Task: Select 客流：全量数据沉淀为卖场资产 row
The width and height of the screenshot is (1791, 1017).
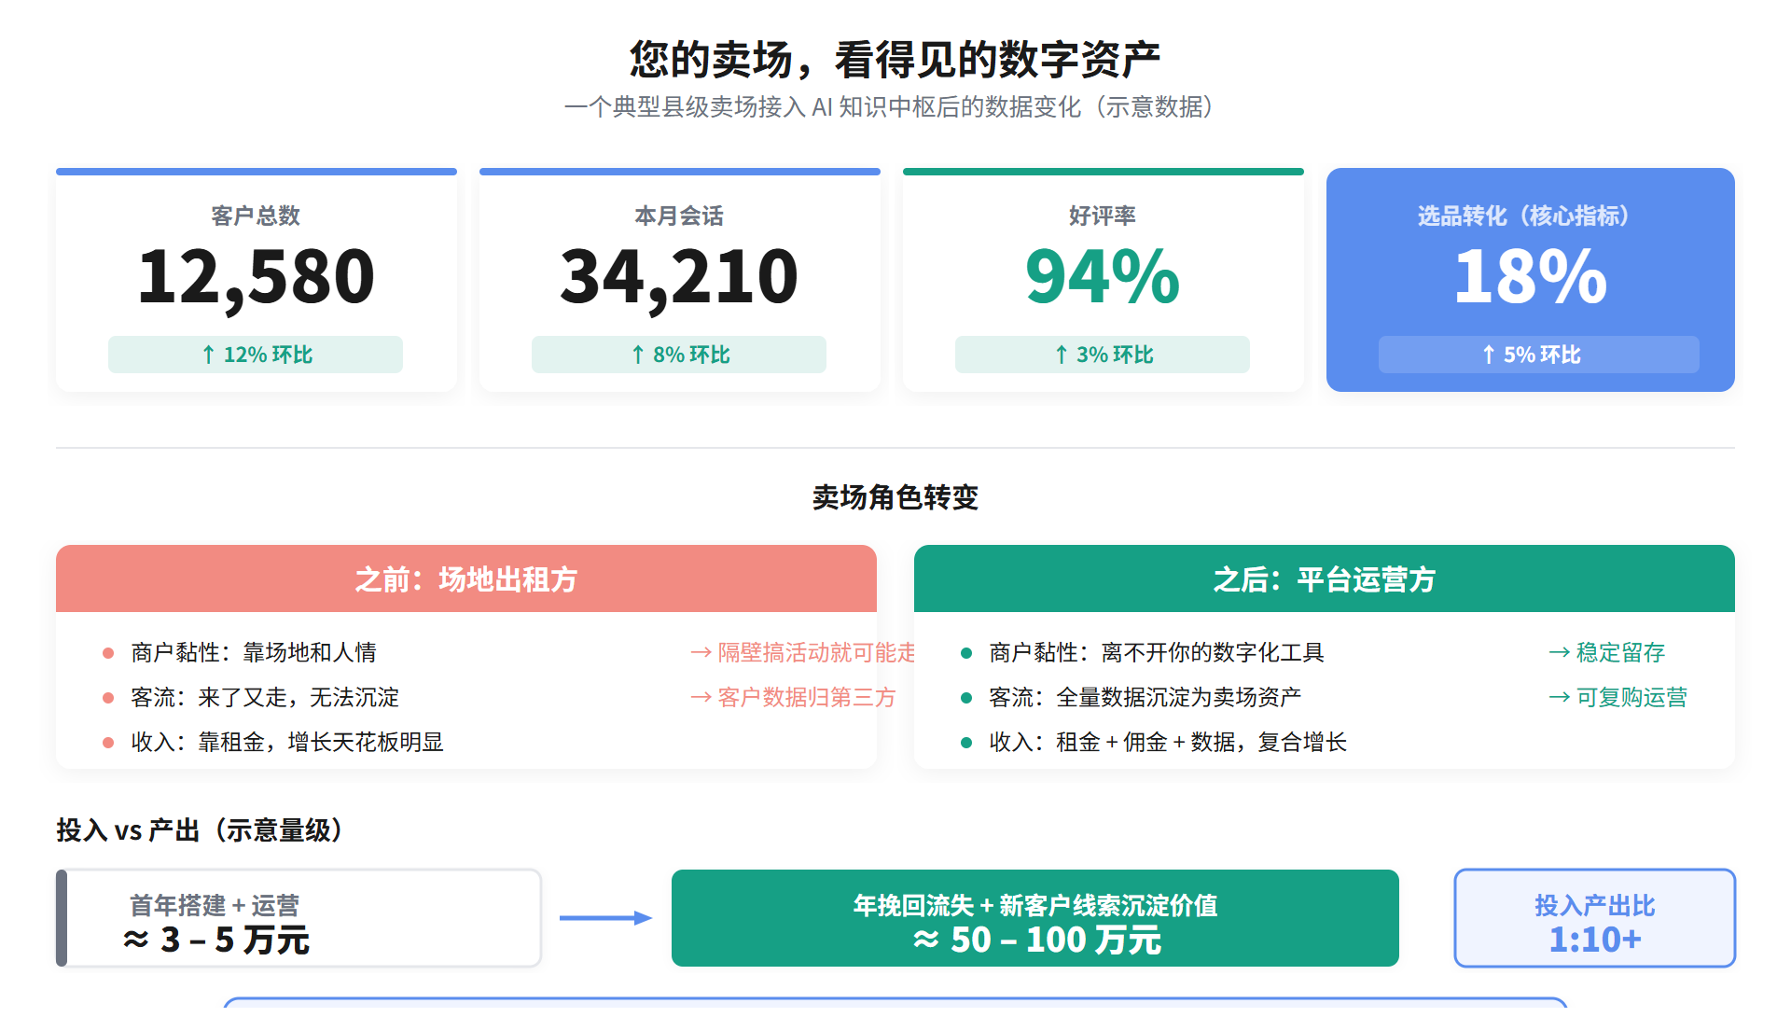Action: coord(1145,697)
